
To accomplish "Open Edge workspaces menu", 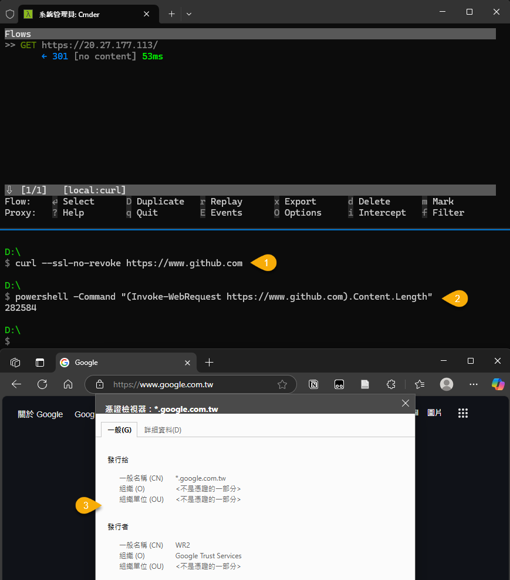I will click(16, 362).
